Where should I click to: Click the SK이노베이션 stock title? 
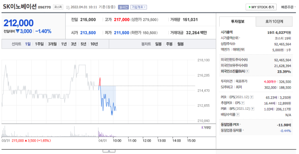pyautogui.click(x=20, y=7)
